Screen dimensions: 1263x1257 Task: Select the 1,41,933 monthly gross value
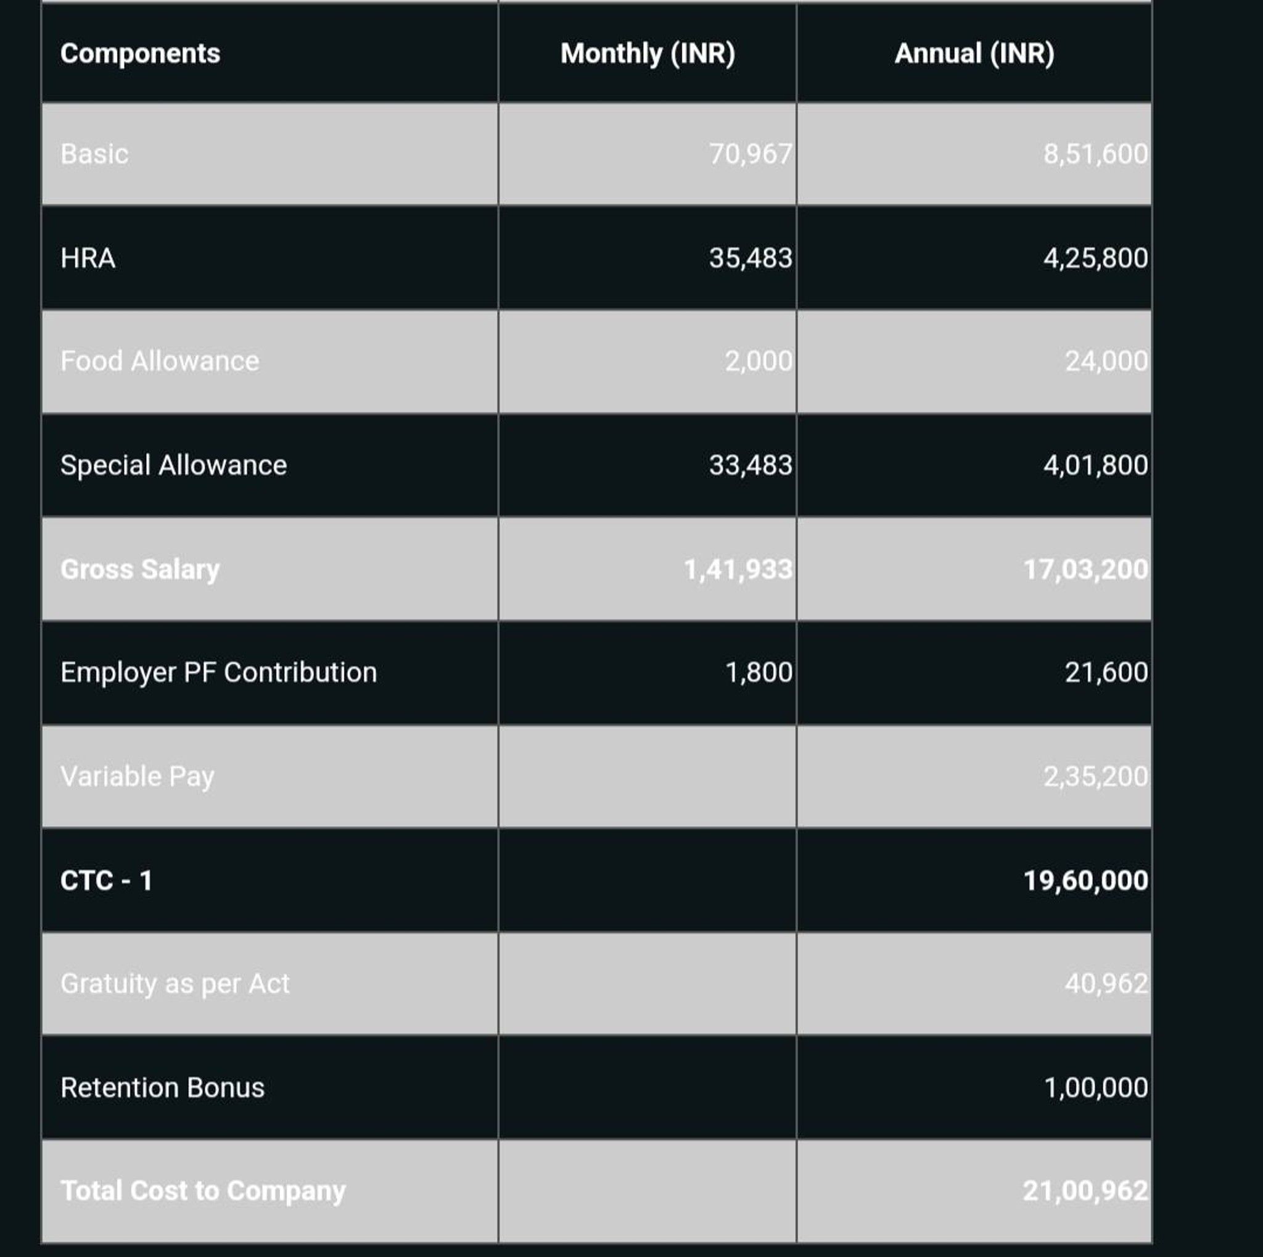[738, 569]
